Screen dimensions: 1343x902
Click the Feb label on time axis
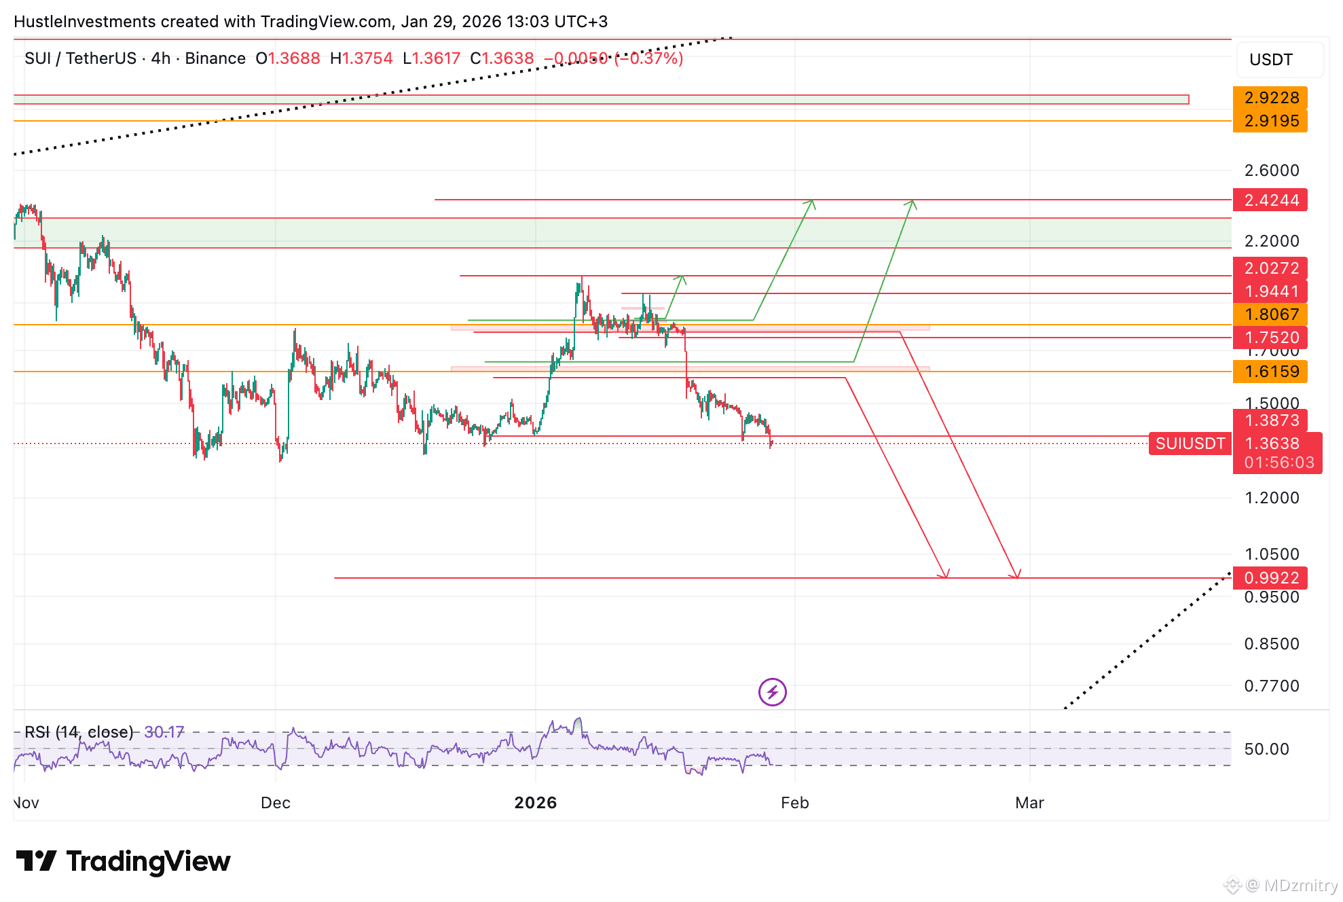(x=794, y=803)
